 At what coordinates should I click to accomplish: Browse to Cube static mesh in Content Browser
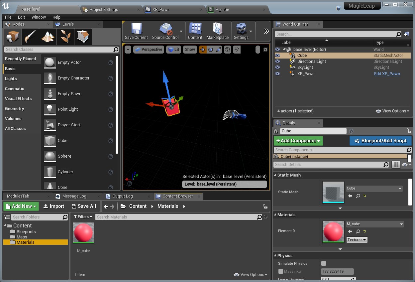tap(358, 196)
